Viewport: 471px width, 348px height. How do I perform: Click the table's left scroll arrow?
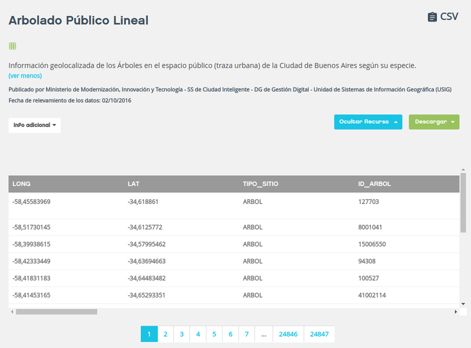(x=13, y=312)
